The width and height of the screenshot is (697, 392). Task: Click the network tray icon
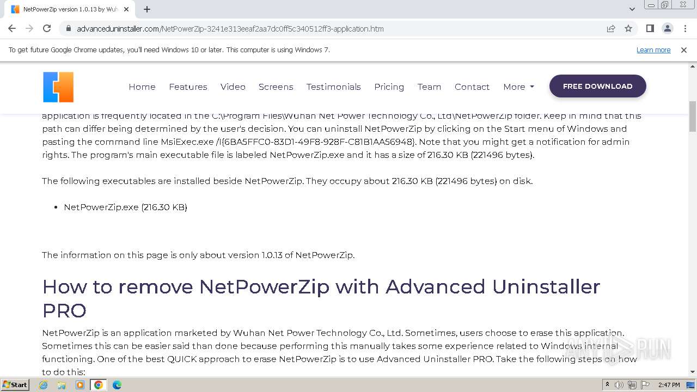point(632,385)
